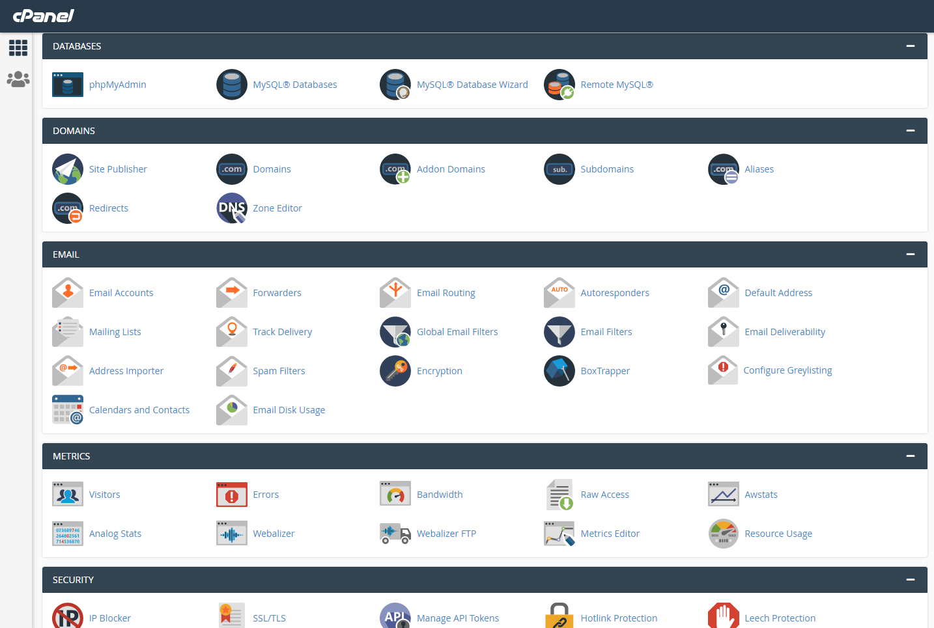This screenshot has height=628, width=934.
Task: Open the Spam Filters icon
Action: coord(232,371)
